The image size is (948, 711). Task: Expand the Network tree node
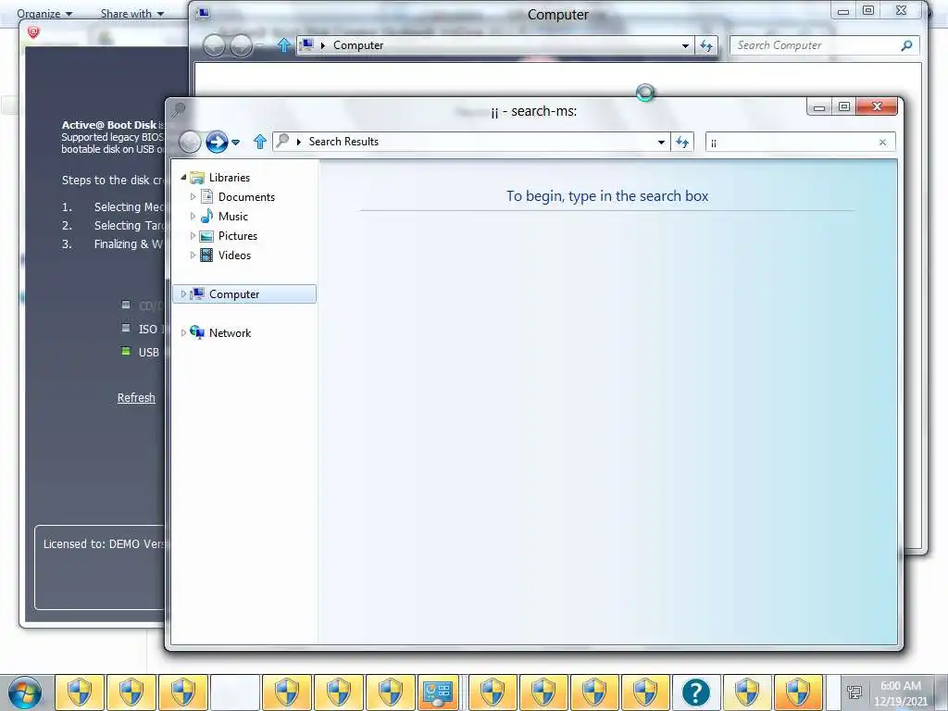pyautogui.click(x=183, y=332)
